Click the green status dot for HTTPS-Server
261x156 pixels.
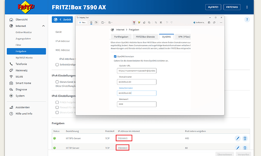click(x=54, y=138)
